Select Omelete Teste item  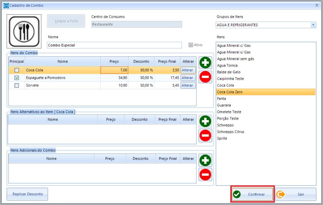266,112
